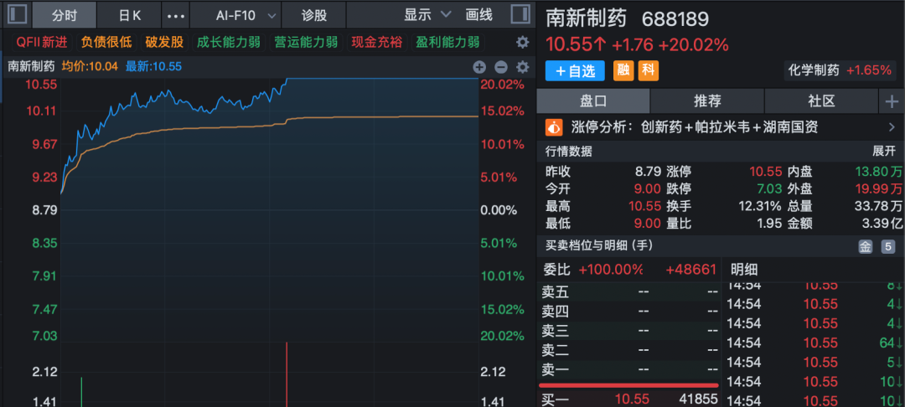
Task: Click the 成长能力弱 tag
Action: tap(228, 42)
